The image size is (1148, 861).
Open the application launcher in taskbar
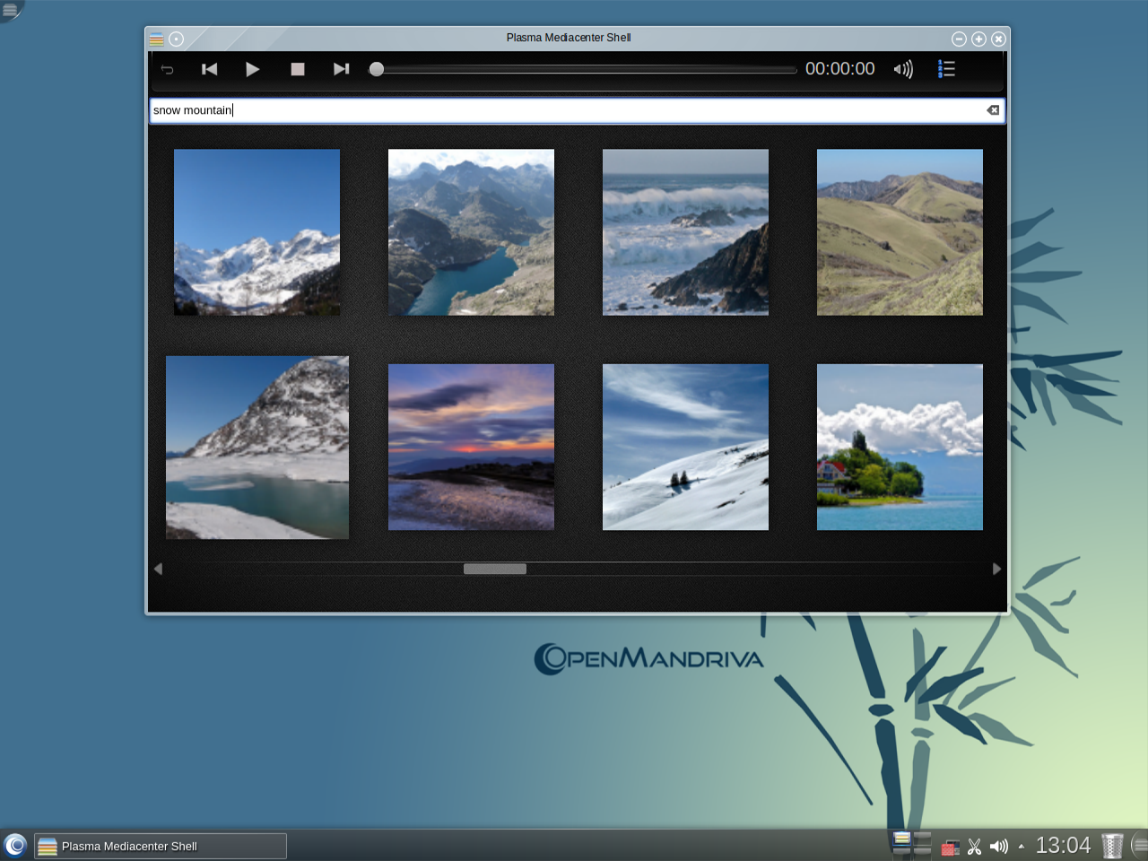tap(15, 845)
